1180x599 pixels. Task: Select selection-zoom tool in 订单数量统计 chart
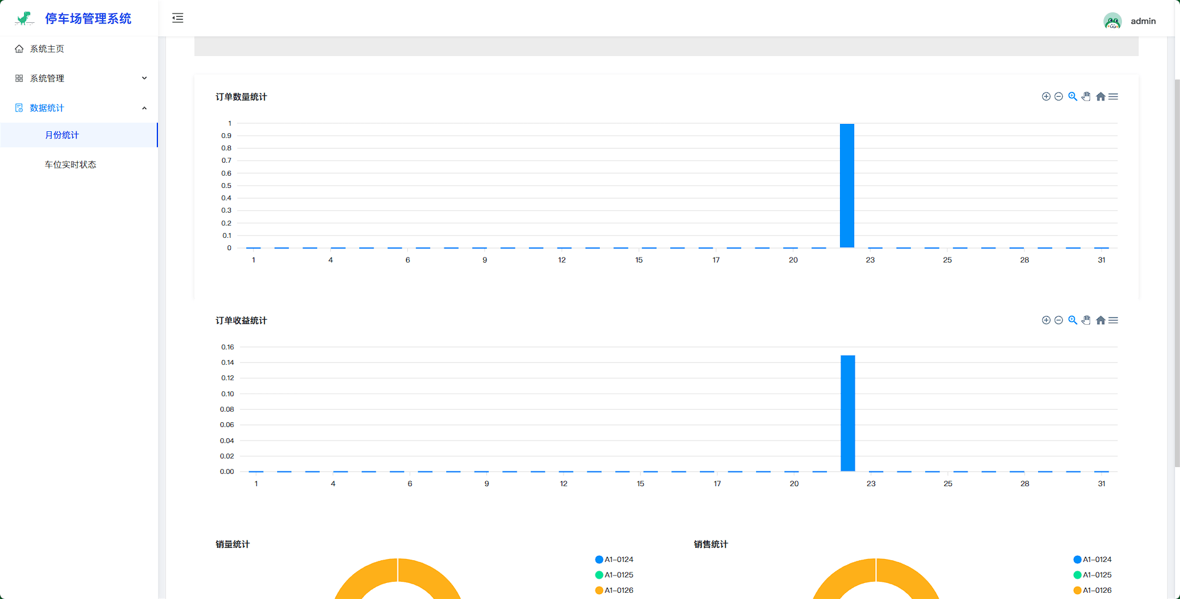(x=1073, y=97)
